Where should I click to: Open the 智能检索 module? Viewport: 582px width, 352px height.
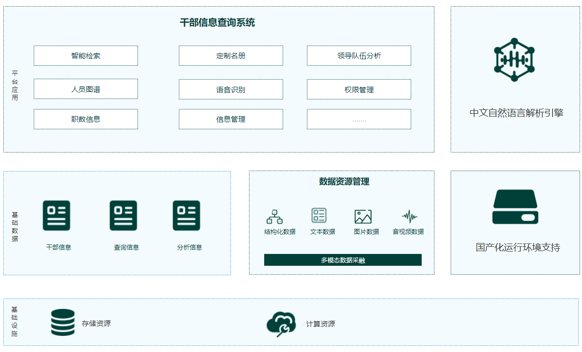coord(86,56)
